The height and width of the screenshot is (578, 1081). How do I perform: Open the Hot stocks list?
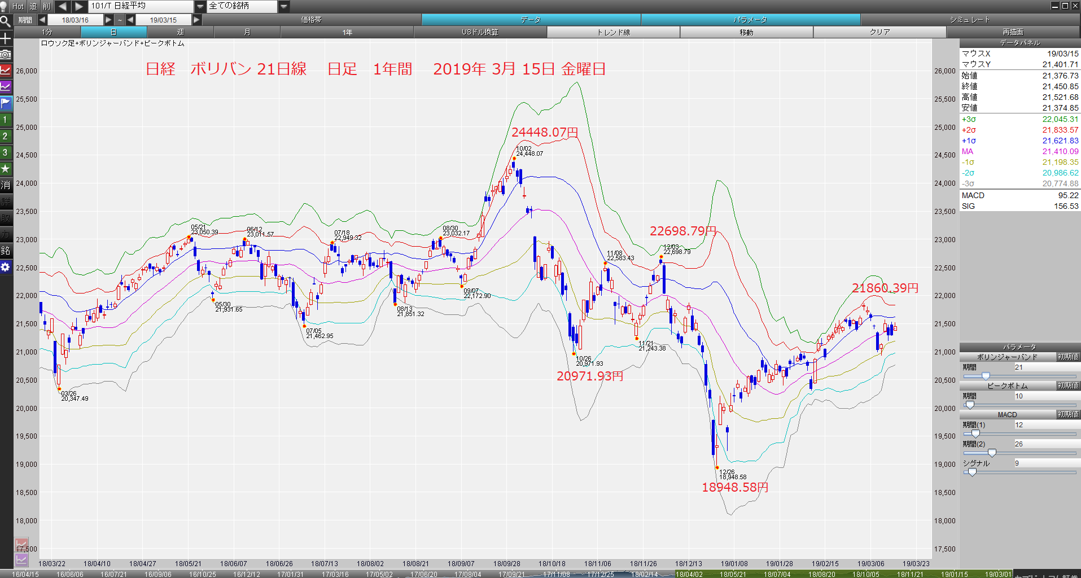(18, 6)
